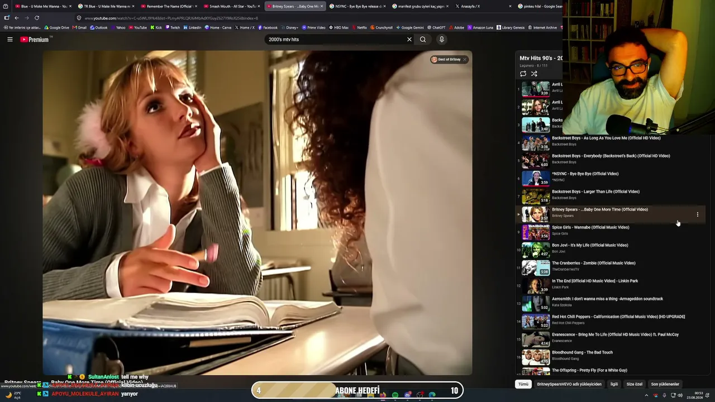The image size is (715, 402).
Task: Open Gmail bookmark
Action: pos(80,27)
